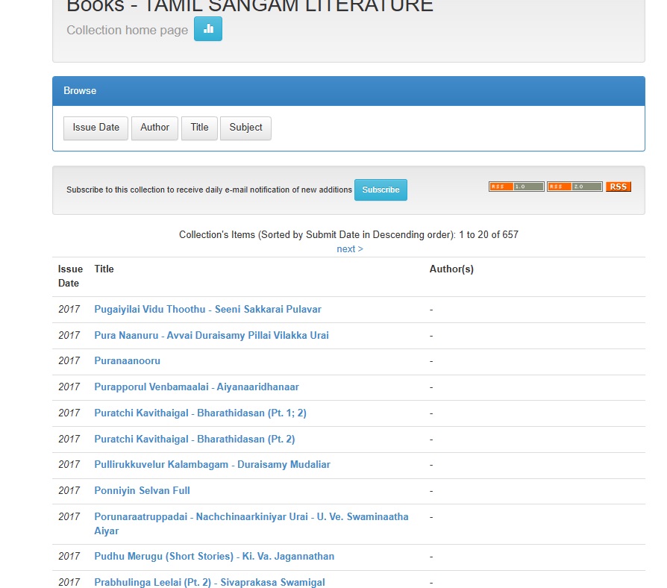Viewport: 667px width, 588px height.
Task: Open the RSS 1.0 feed badge
Action: (x=516, y=187)
